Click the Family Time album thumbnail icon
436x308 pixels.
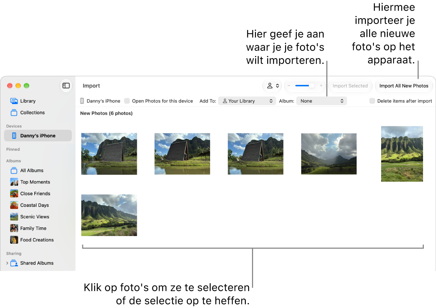(14, 228)
